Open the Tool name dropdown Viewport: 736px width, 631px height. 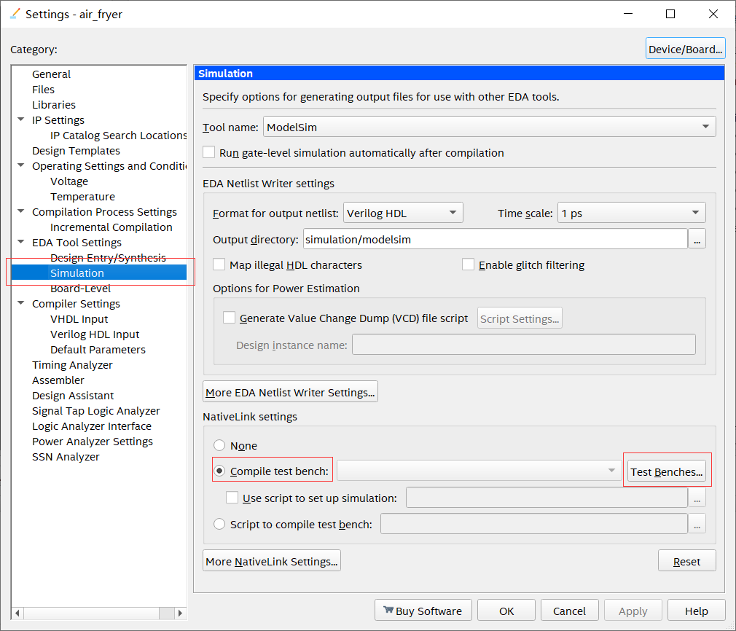(489, 127)
